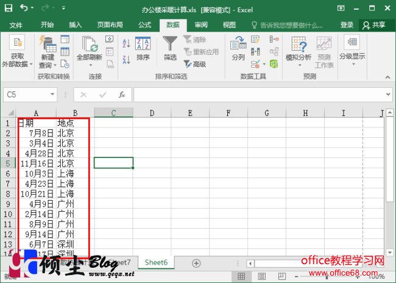Click the Normal view icon in status bar
This screenshot has width=396, height=283.
pos(241,276)
